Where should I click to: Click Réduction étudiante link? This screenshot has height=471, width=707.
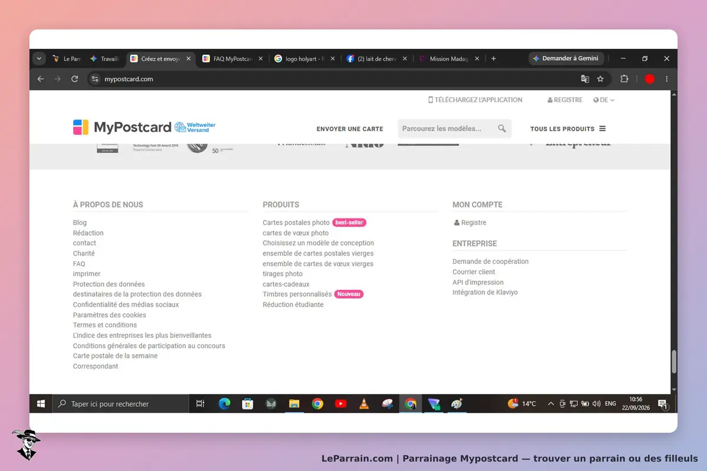293,305
